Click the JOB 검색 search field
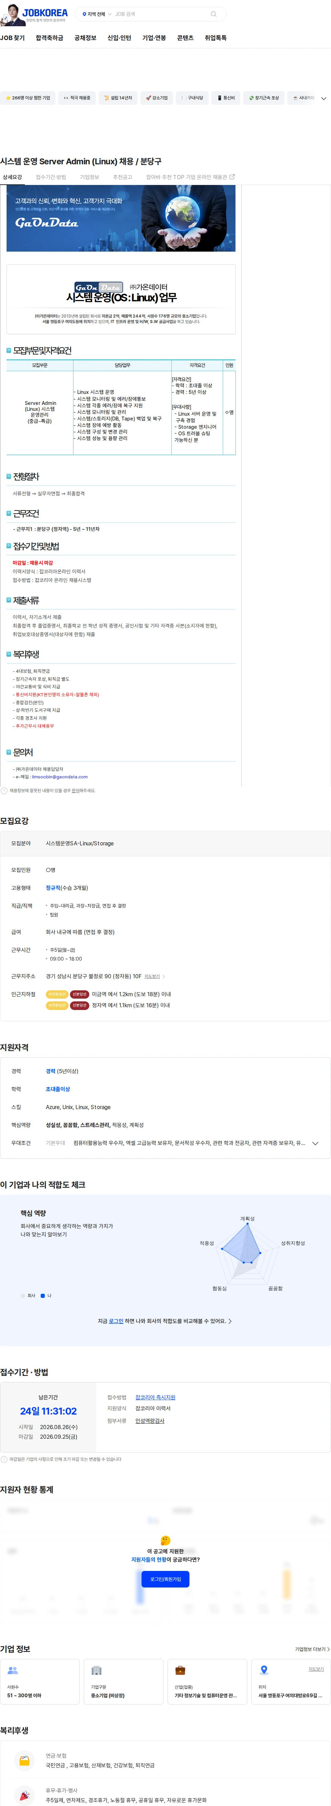 click(x=161, y=14)
